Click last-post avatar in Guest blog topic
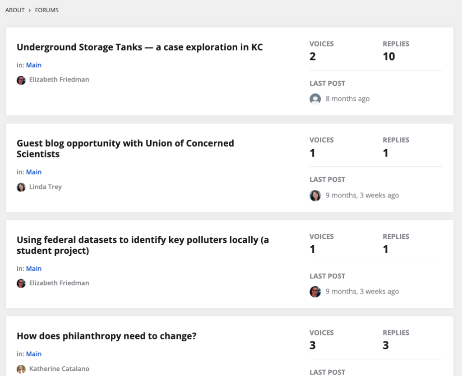The image size is (462, 376). [315, 195]
